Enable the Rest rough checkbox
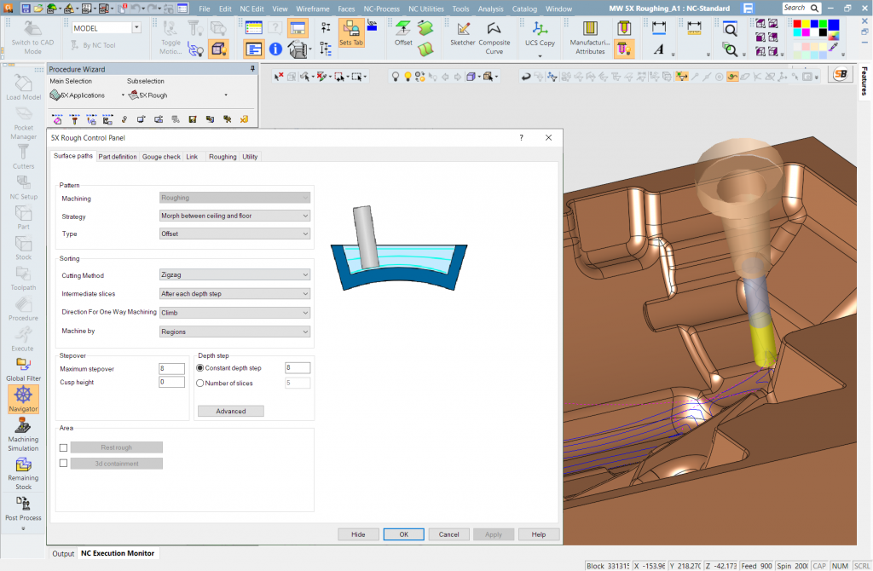The height and width of the screenshot is (571, 873). (63, 447)
